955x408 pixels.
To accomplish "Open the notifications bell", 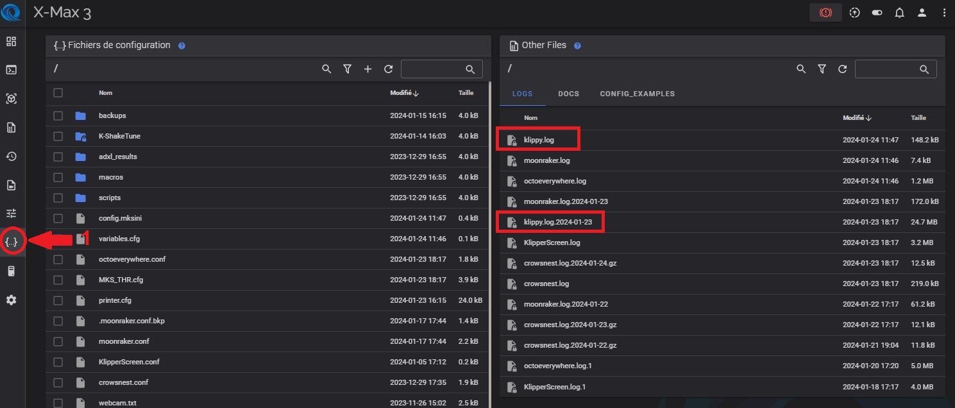I will coord(899,13).
